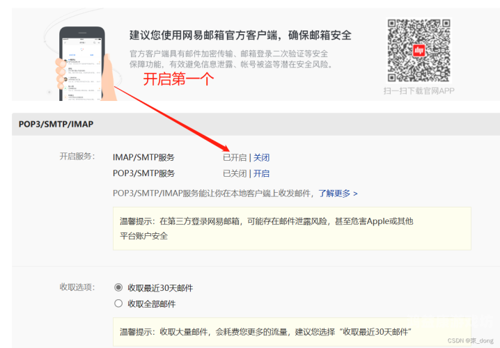Click the banner description starting 官方客户端具有邮件加密传输
Viewport: 500px width, 348px height.
tap(231, 59)
